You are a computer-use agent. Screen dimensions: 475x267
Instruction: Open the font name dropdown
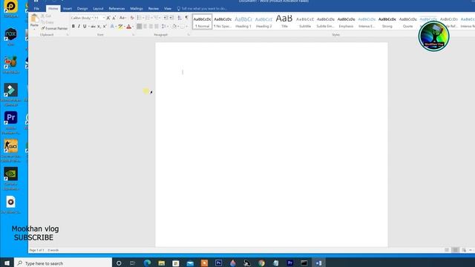[92, 18]
